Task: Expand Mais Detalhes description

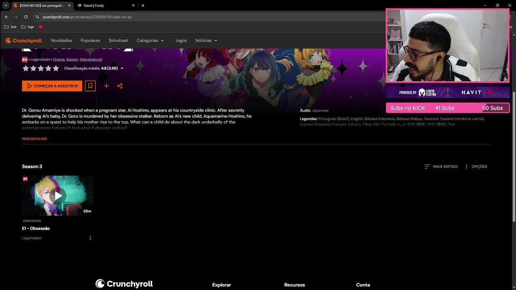Action: pos(34,139)
